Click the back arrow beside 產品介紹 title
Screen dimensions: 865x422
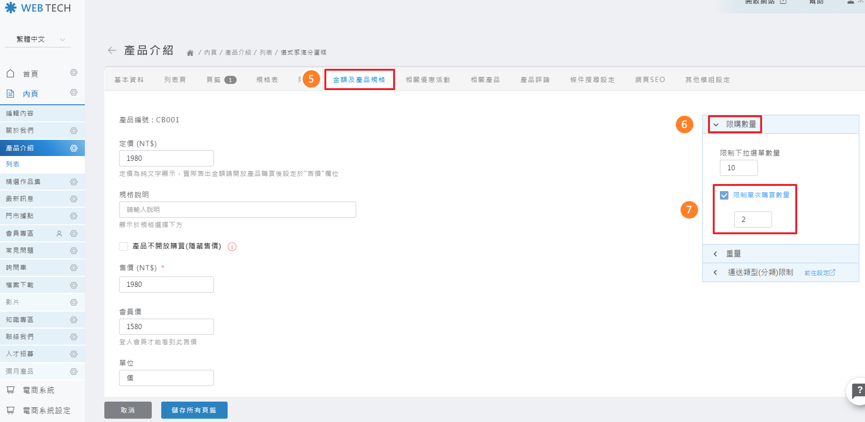(x=112, y=50)
